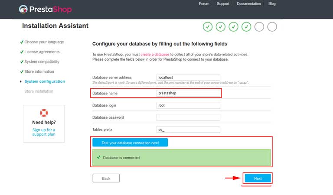Click the empty Database password field

tap(188, 117)
